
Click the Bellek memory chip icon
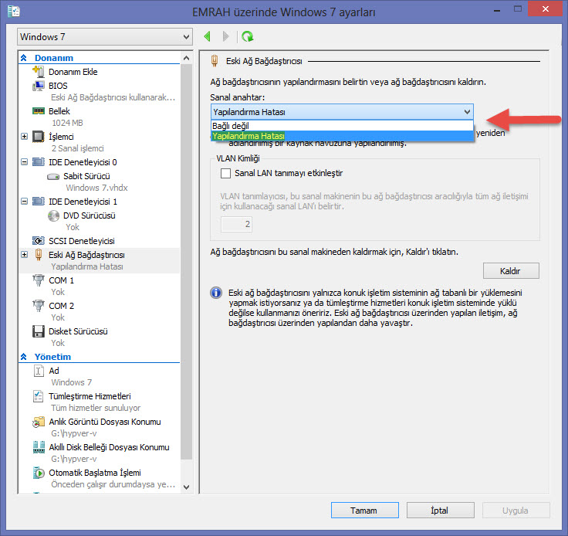point(39,111)
